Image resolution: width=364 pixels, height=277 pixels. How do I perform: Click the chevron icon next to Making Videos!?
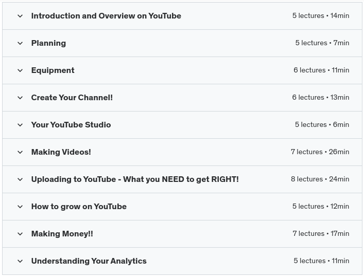20,152
